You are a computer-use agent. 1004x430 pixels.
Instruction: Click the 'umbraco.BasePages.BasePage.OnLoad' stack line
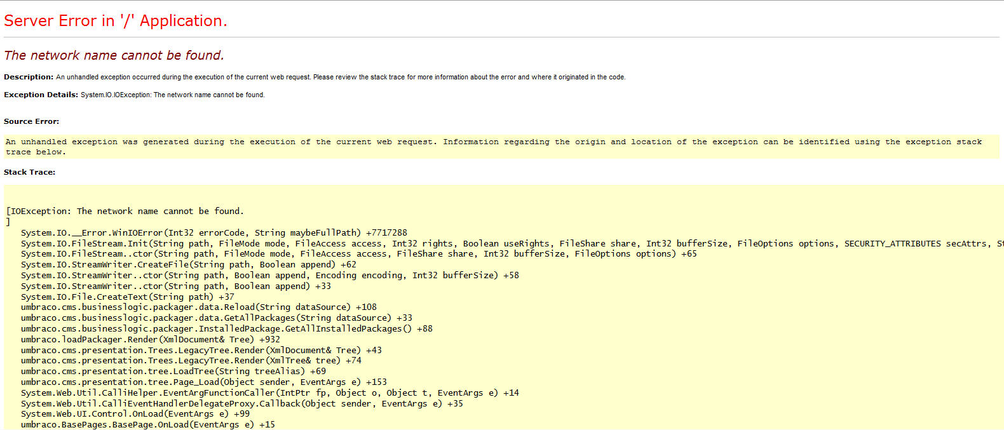[147, 424]
